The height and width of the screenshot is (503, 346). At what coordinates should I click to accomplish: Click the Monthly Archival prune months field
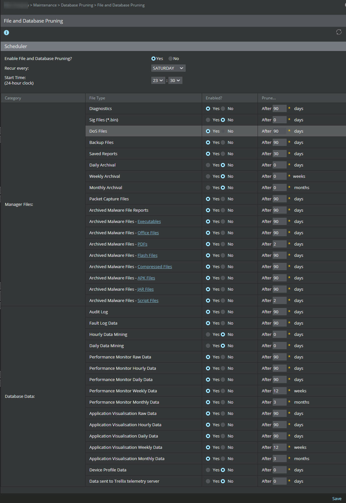(x=280, y=187)
